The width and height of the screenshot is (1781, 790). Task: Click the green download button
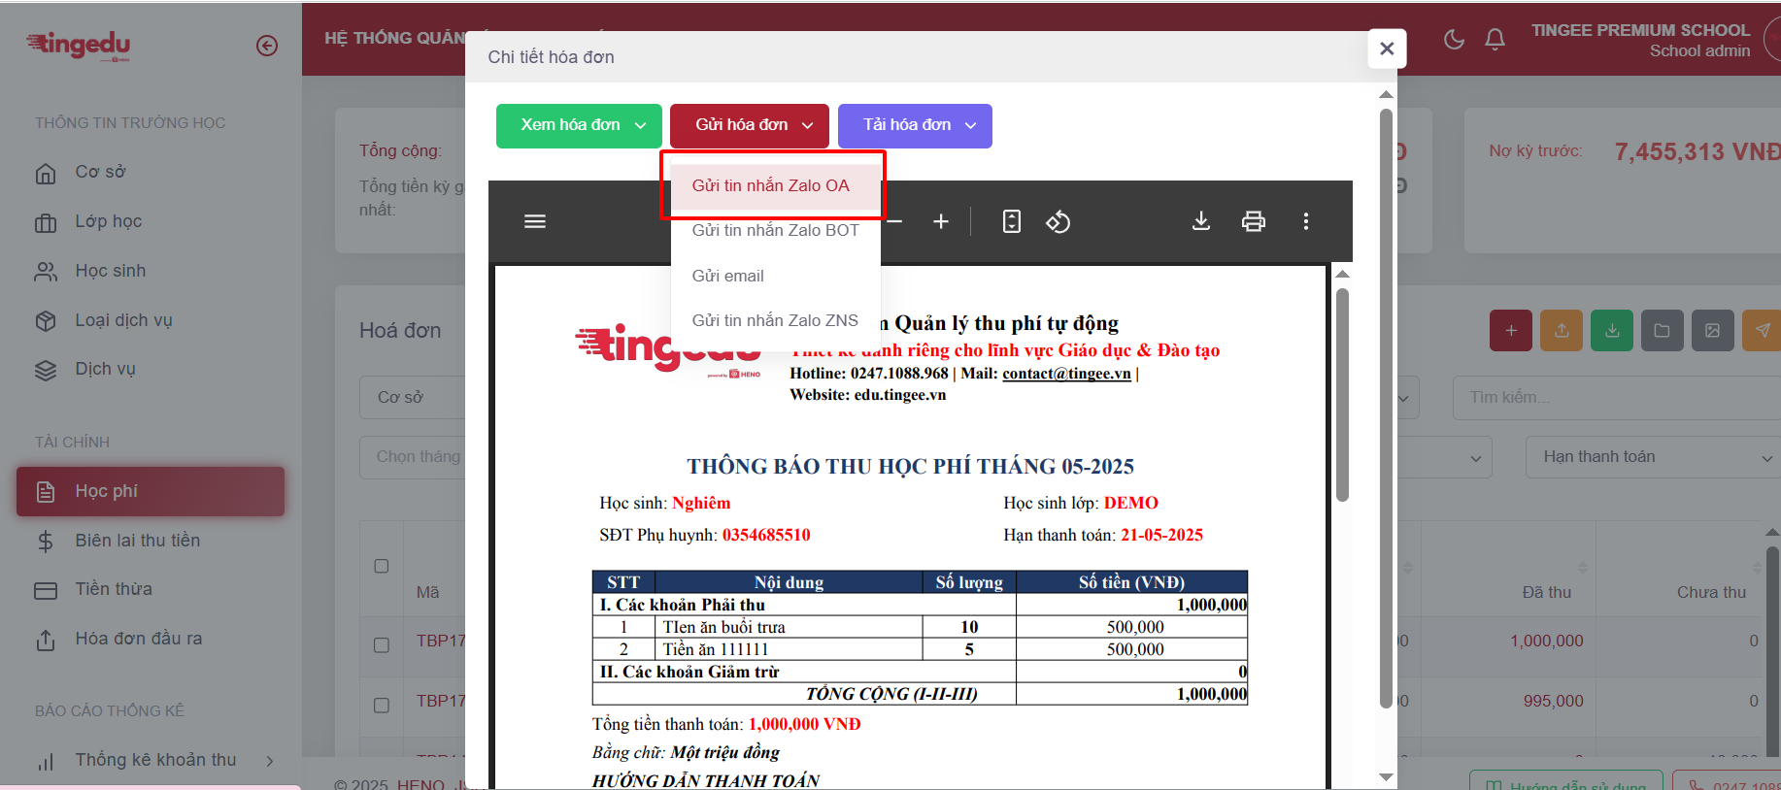click(x=1612, y=331)
